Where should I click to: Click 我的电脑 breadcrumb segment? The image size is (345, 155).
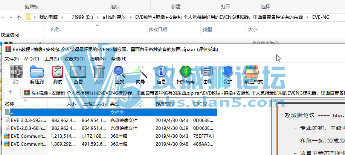click(48, 17)
